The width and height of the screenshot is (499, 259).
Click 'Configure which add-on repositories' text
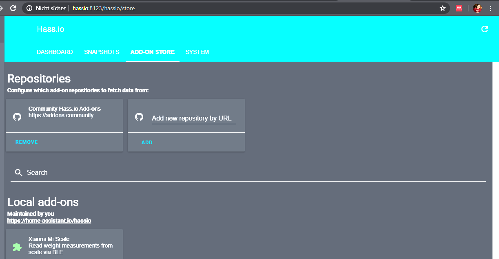click(x=78, y=90)
